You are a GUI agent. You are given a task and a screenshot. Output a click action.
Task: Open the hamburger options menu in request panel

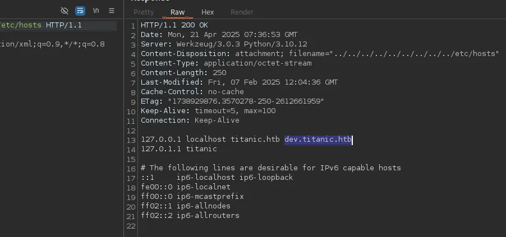click(x=112, y=11)
